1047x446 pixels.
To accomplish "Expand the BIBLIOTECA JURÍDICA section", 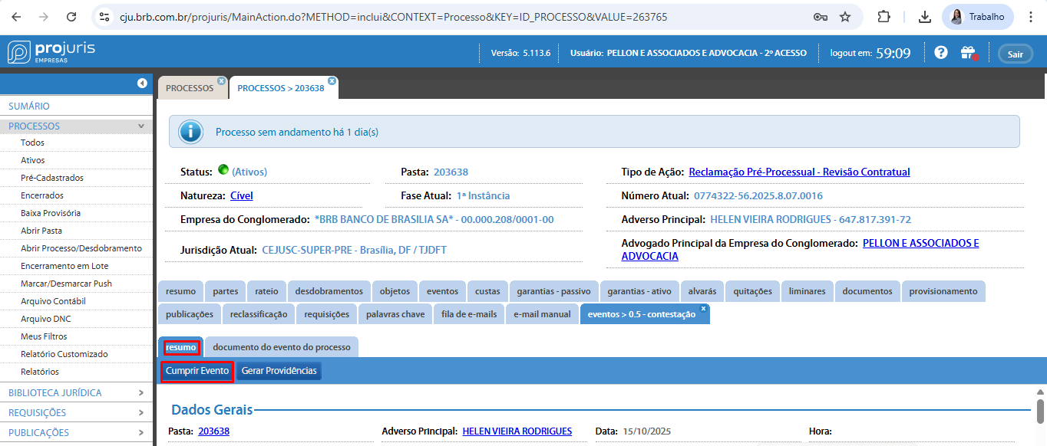I will [140, 393].
